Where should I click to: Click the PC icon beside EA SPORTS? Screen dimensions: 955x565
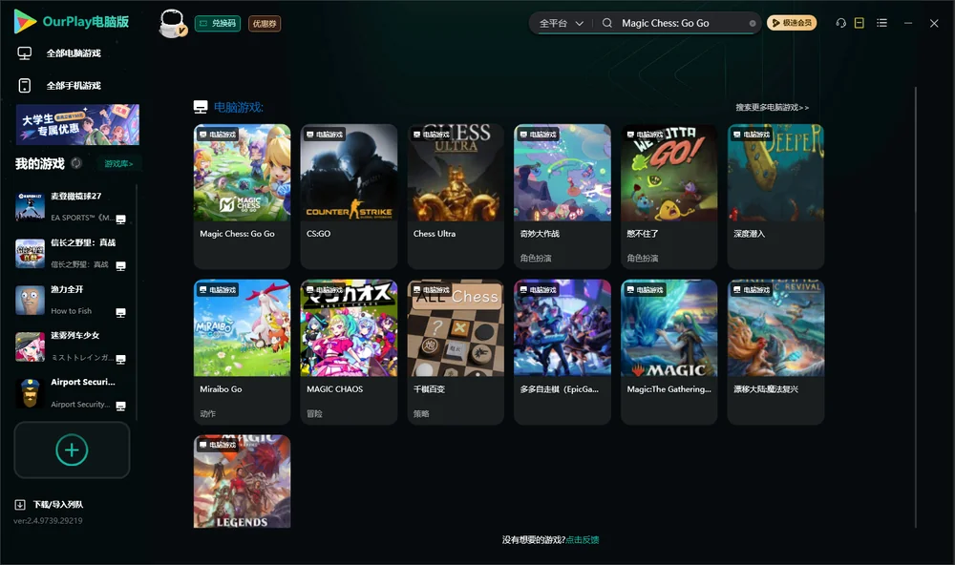point(120,220)
